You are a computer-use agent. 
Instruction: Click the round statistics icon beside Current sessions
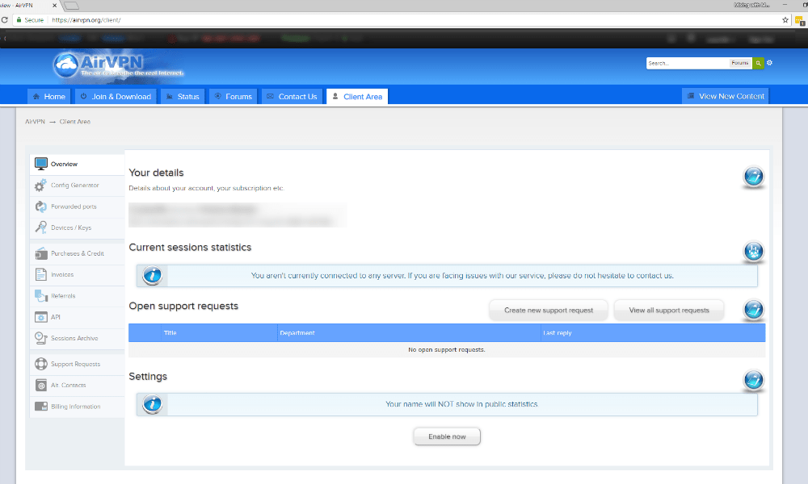point(753,252)
